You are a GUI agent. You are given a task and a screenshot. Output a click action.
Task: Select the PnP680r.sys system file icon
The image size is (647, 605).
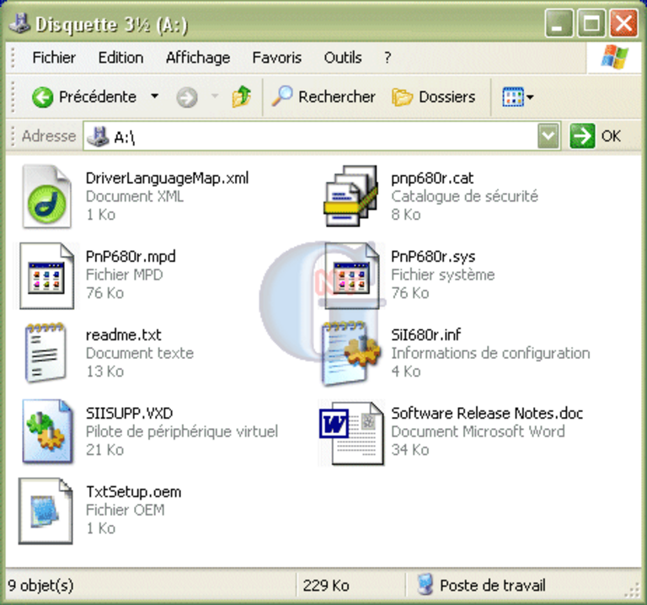pyautogui.click(x=351, y=276)
